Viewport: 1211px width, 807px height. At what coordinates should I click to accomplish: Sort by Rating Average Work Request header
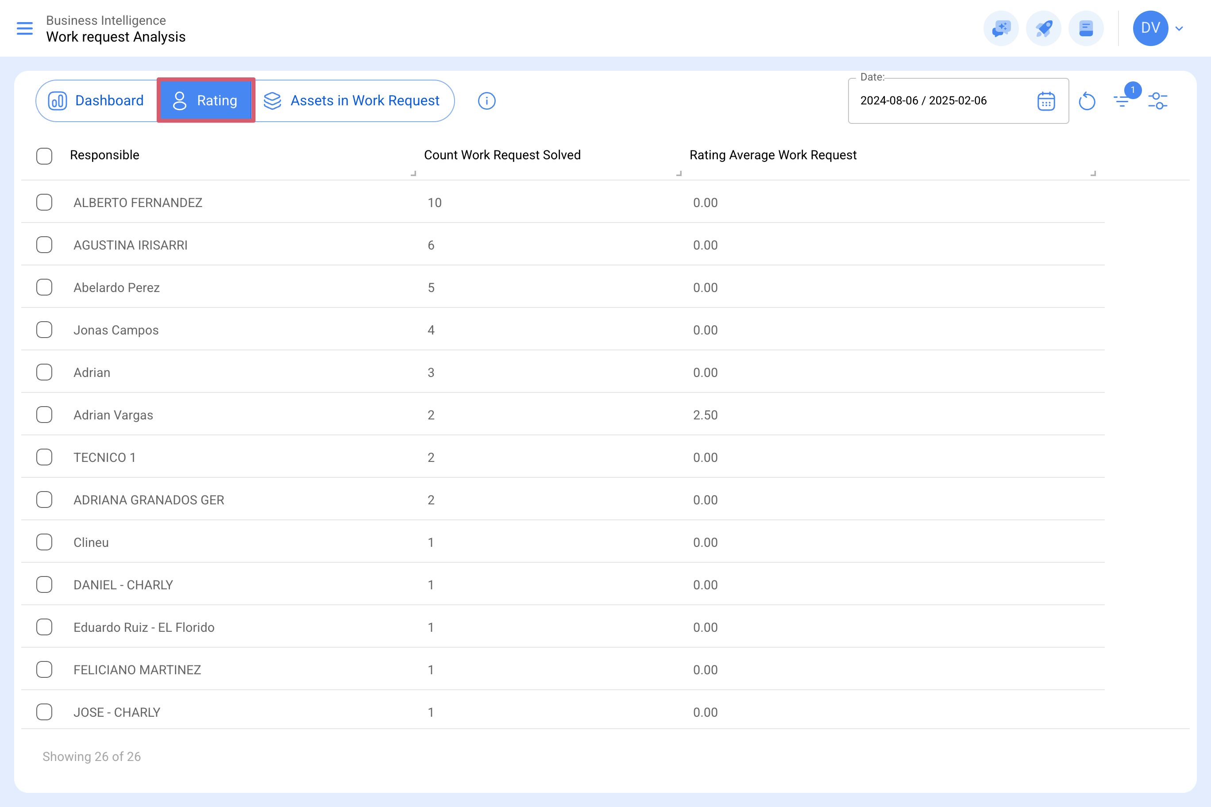(x=773, y=155)
